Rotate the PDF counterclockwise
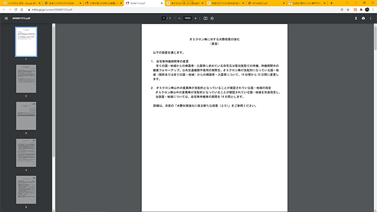 coord(212,18)
